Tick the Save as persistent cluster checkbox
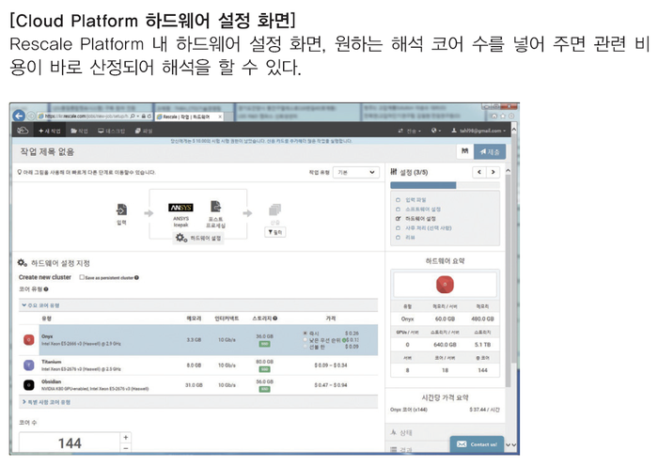The image size is (658, 466). pyautogui.click(x=82, y=277)
